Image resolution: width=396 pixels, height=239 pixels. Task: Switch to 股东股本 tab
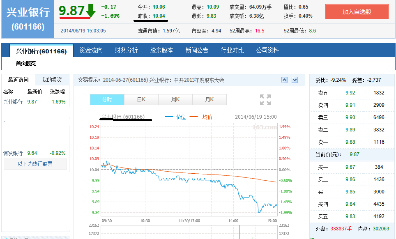click(x=161, y=50)
